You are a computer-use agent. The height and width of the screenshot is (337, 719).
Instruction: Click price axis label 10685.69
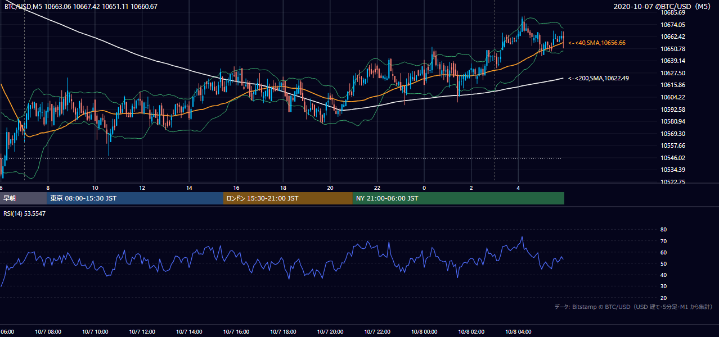(x=673, y=12)
